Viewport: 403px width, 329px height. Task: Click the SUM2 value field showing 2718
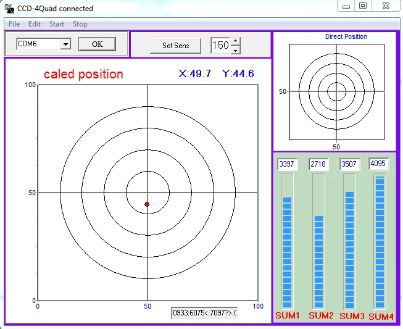[x=318, y=164]
